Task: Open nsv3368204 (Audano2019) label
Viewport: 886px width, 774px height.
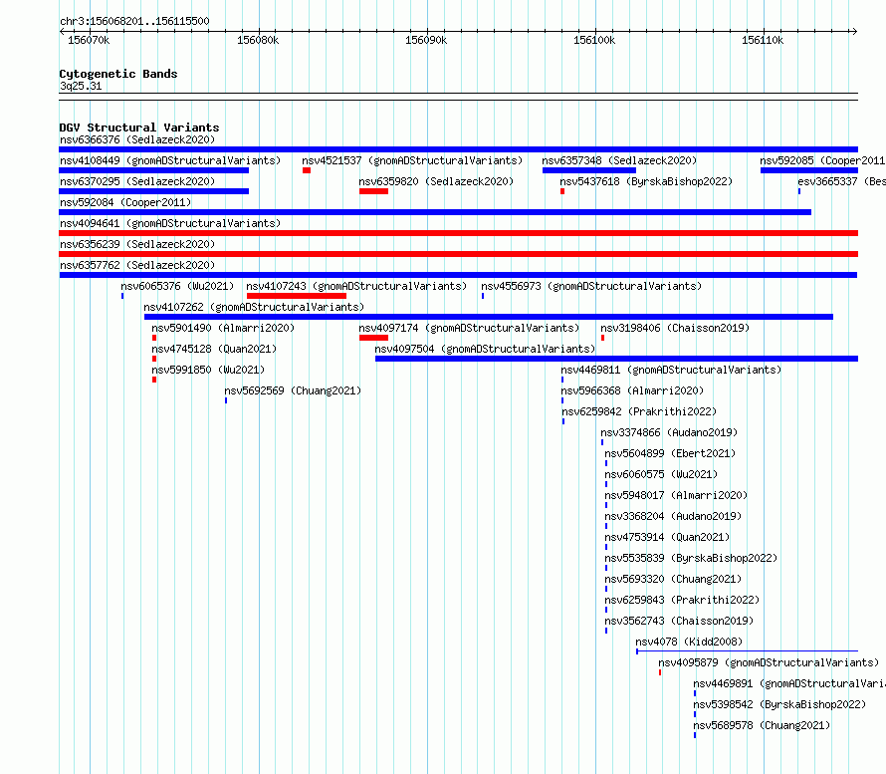Action: click(x=674, y=516)
